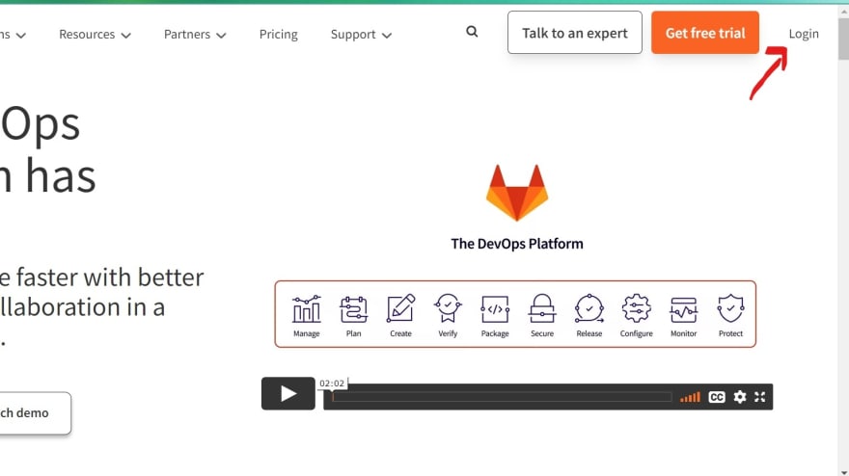Viewport: 849px width, 476px height.
Task: Click the Secure lock icon
Action: 542,308
